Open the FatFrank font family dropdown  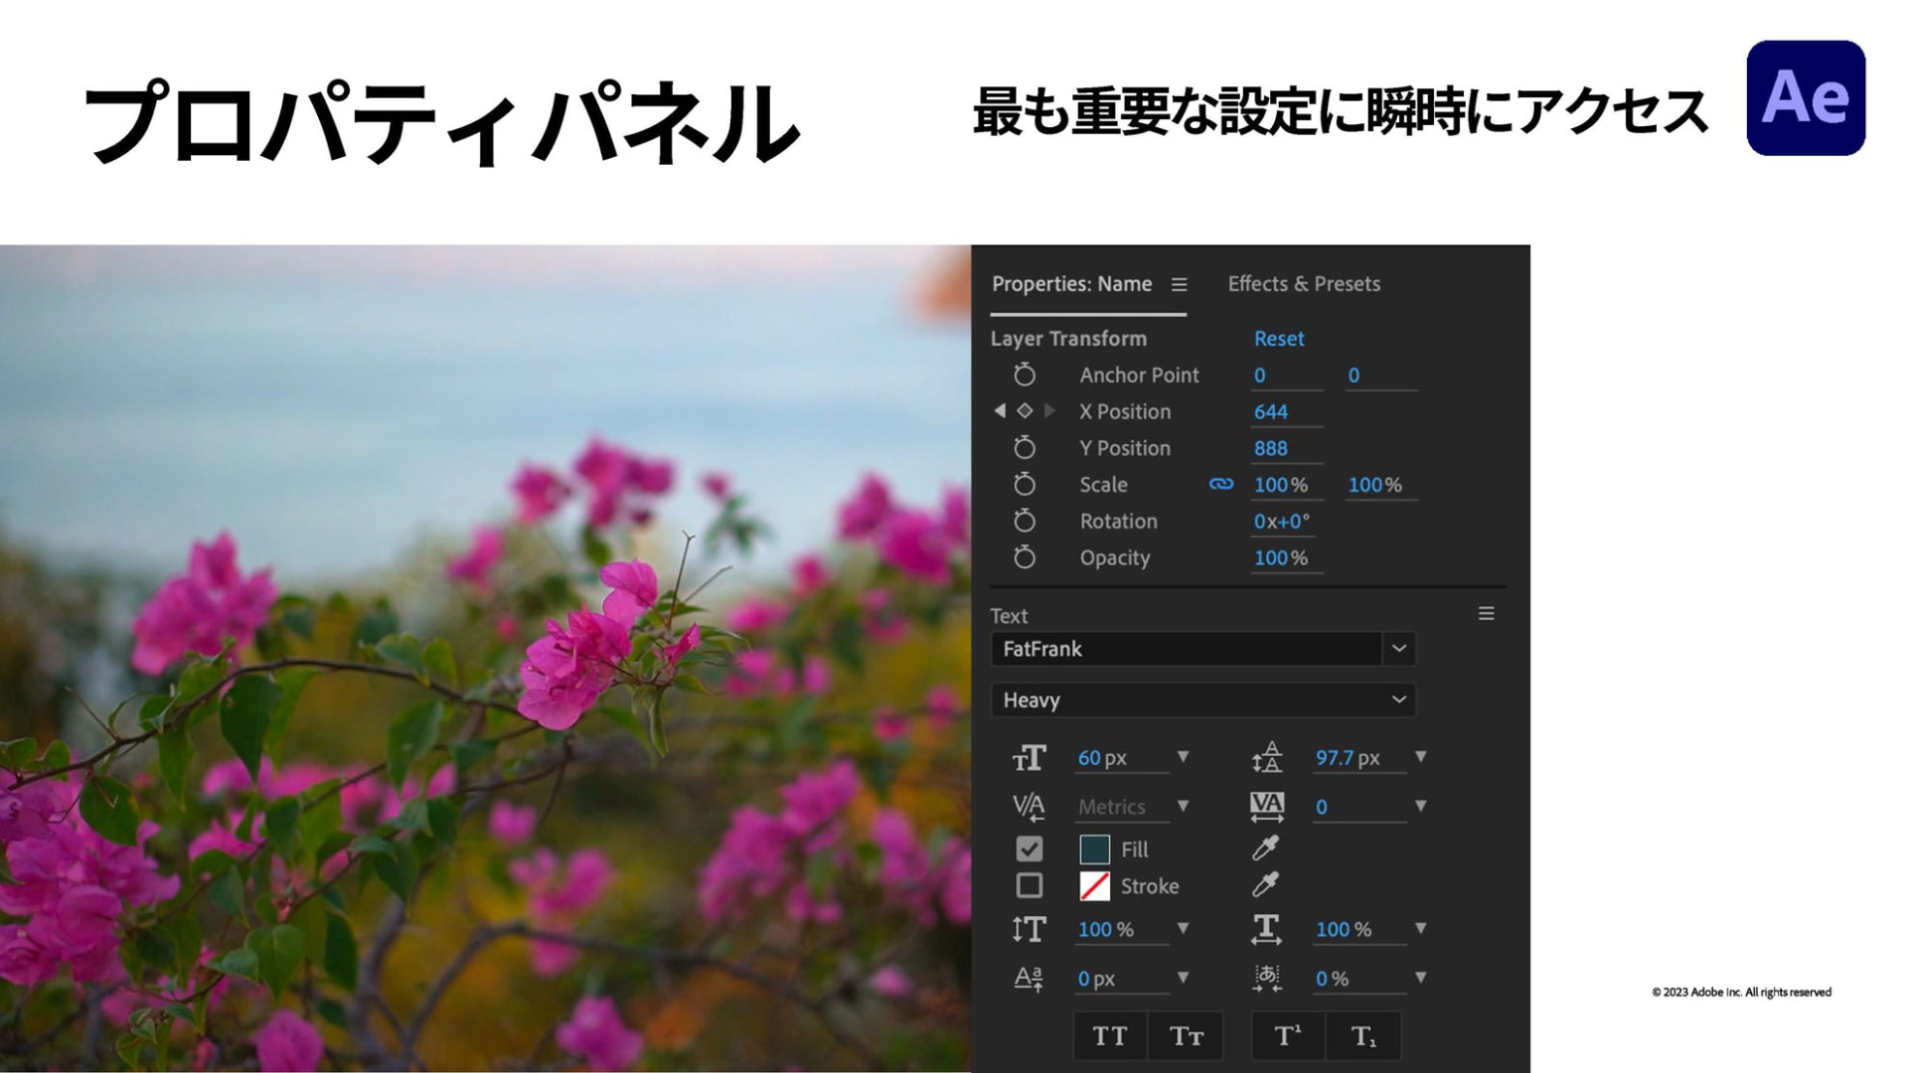(x=1398, y=649)
